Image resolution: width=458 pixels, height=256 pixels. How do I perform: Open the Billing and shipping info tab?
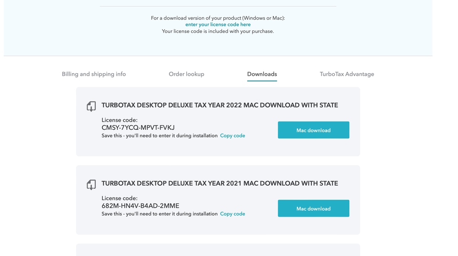coord(94,74)
